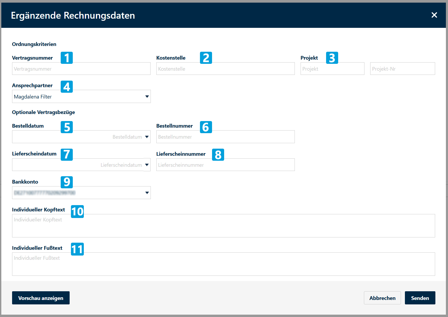This screenshot has width=448, height=317.
Task: Click the Bestellnummer input field
Action: tap(225, 137)
